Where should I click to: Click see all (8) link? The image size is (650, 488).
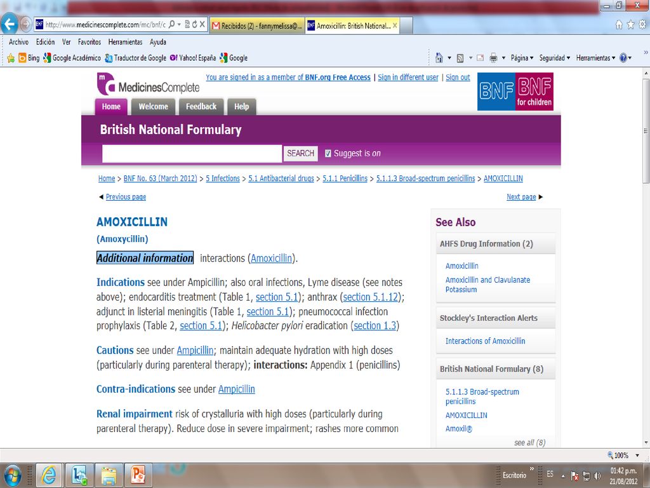tap(530, 442)
